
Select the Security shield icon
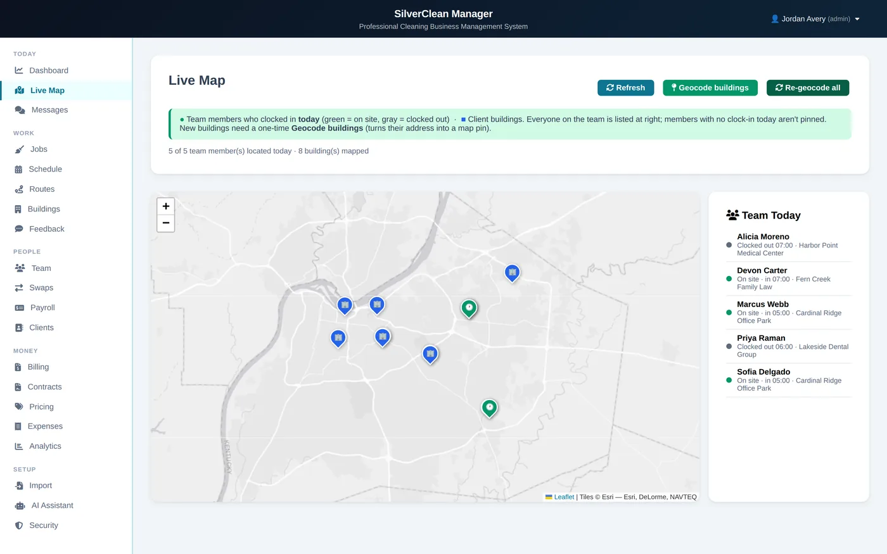[x=19, y=526]
